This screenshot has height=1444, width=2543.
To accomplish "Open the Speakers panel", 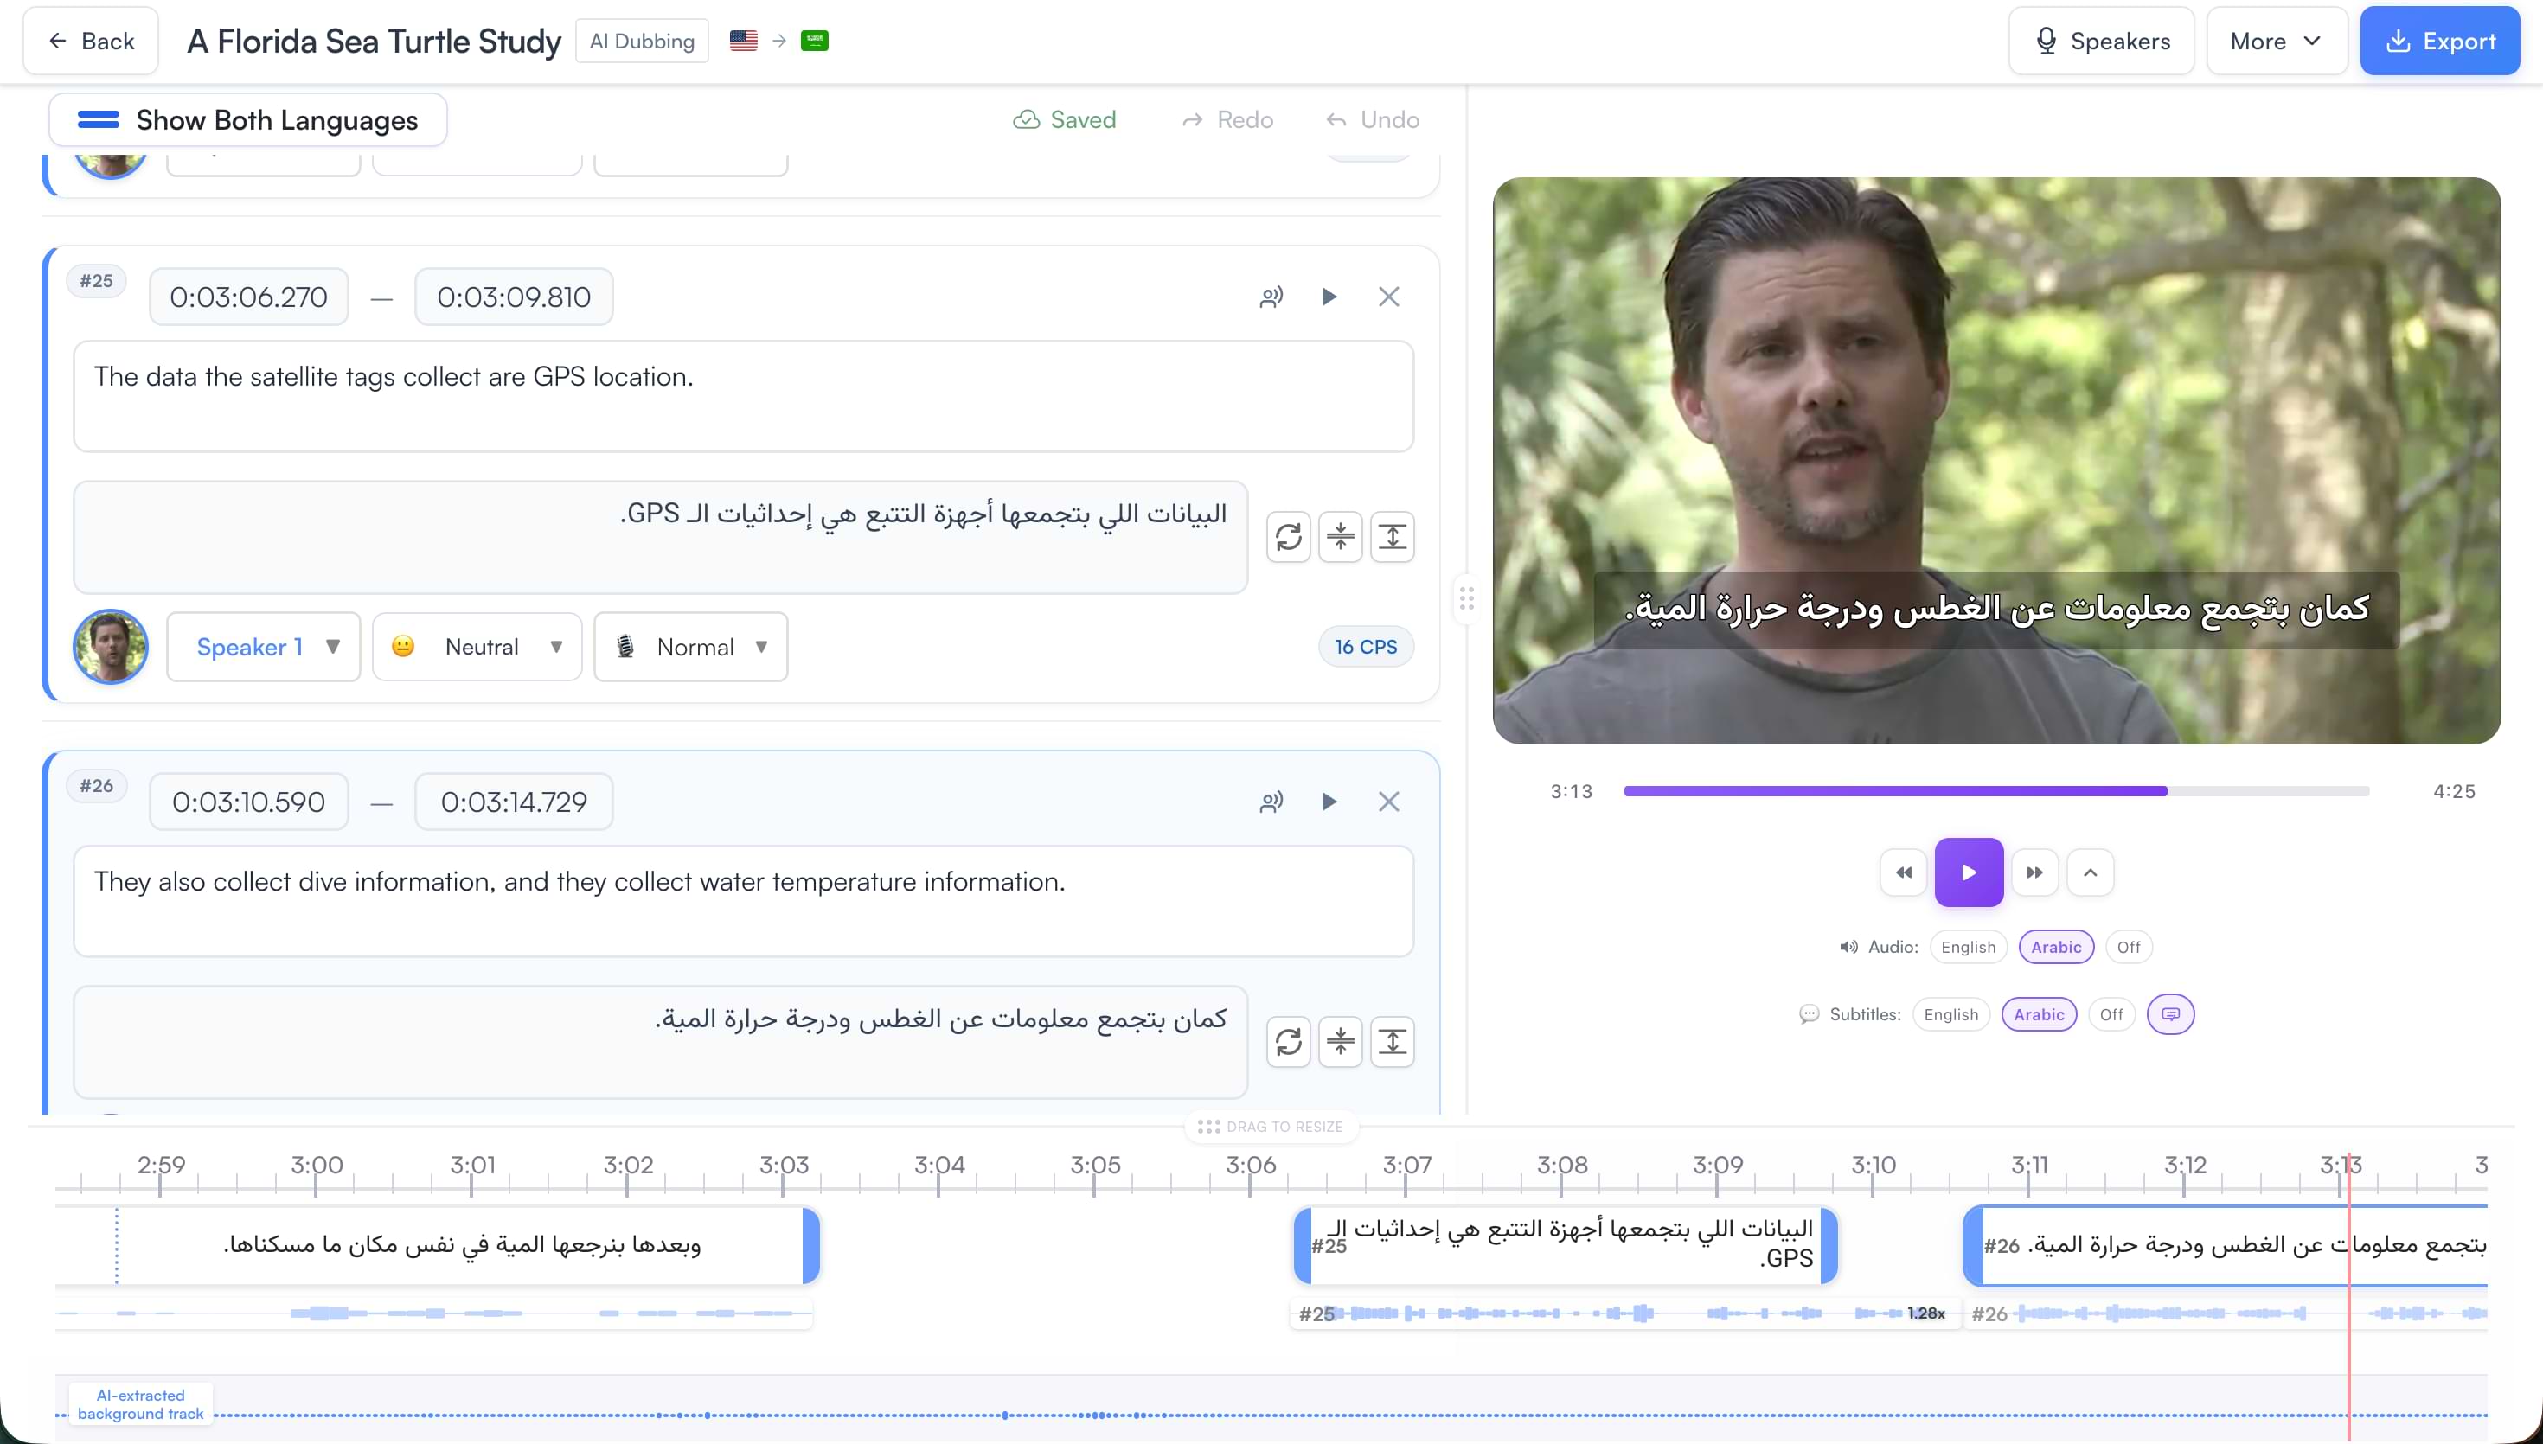I will [2101, 41].
